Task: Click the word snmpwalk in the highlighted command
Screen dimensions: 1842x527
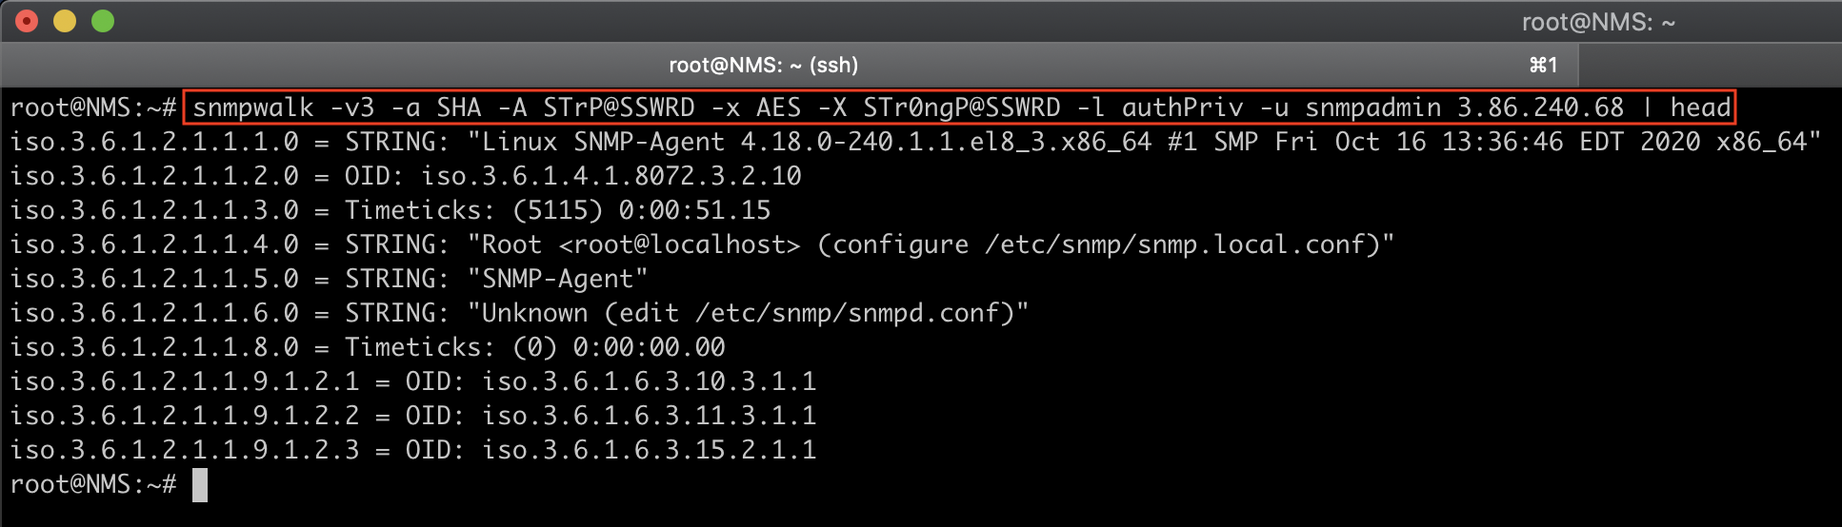Action: pos(253,107)
